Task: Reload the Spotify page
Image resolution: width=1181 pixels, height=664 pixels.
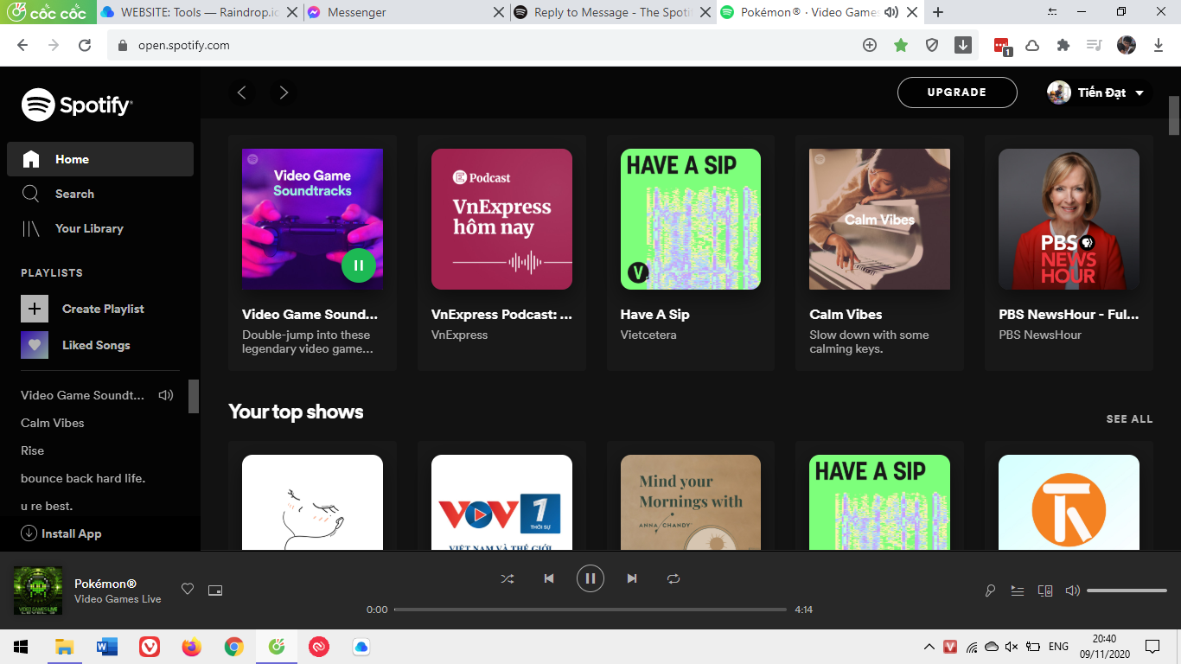Action: 84,45
